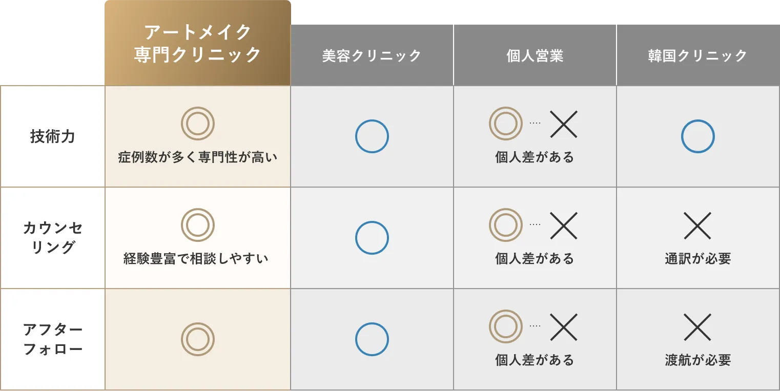Select the 美容クリニック column header
Screen dimensions: 780x391
[372, 55]
